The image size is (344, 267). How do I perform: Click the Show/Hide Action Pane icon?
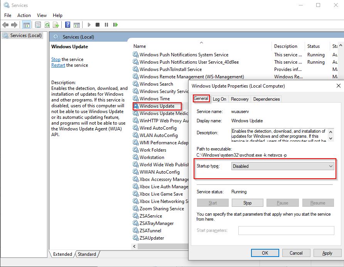pos(77,25)
